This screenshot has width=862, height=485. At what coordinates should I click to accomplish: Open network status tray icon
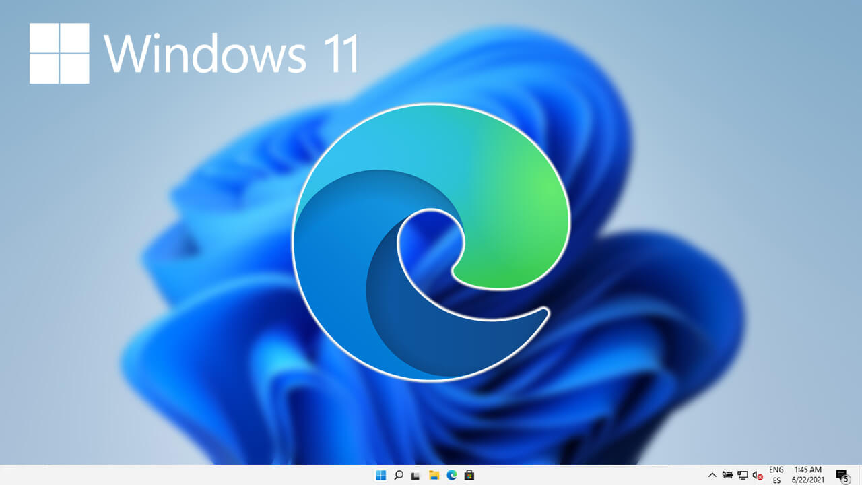743,475
